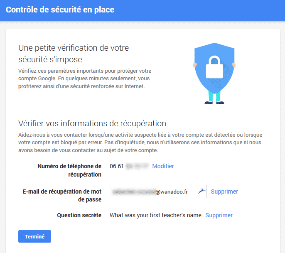Click the Numéro de téléphone de récupération label

(x=69, y=170)
